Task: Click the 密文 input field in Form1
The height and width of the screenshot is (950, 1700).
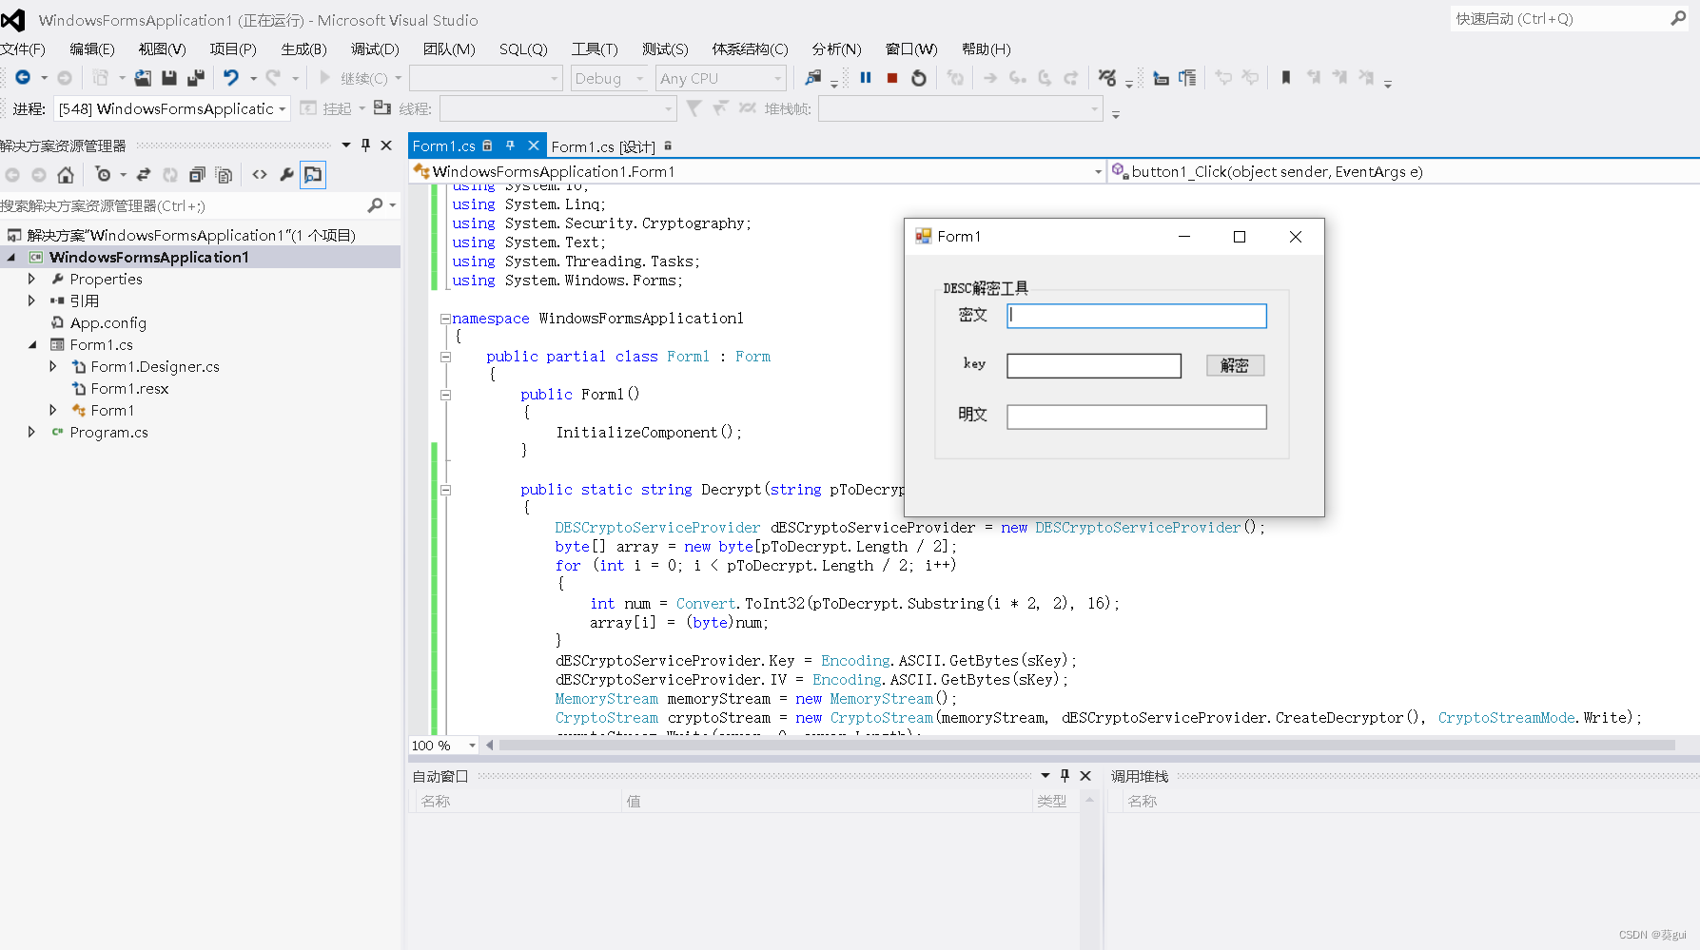Action: (x=1137, y=316)
